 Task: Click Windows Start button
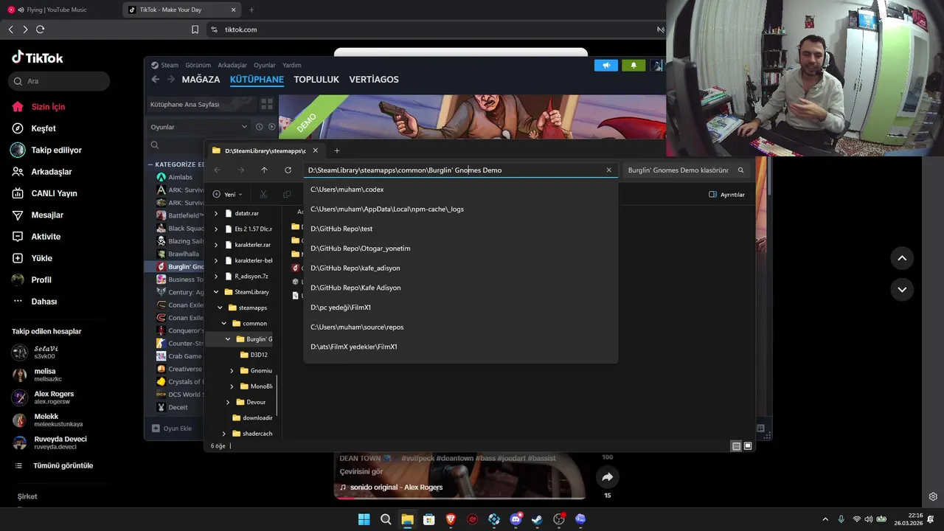click(364, 519)
